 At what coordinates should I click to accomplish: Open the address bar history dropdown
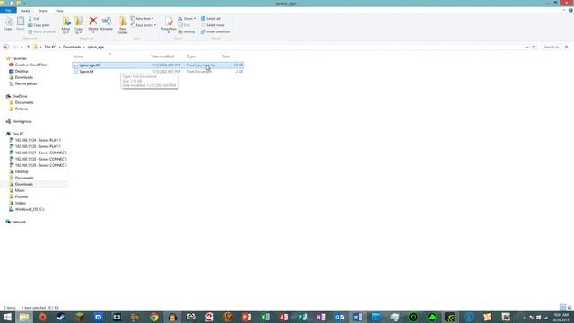coord(527,47)
